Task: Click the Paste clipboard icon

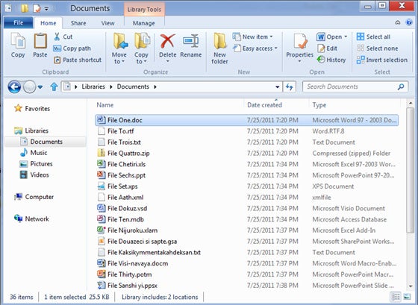Action: 40,41
